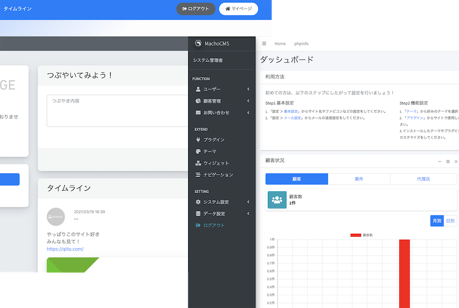The image size is (459, 308).
Task: Open ナビゲーション in the sidebar
Action: 218,175
